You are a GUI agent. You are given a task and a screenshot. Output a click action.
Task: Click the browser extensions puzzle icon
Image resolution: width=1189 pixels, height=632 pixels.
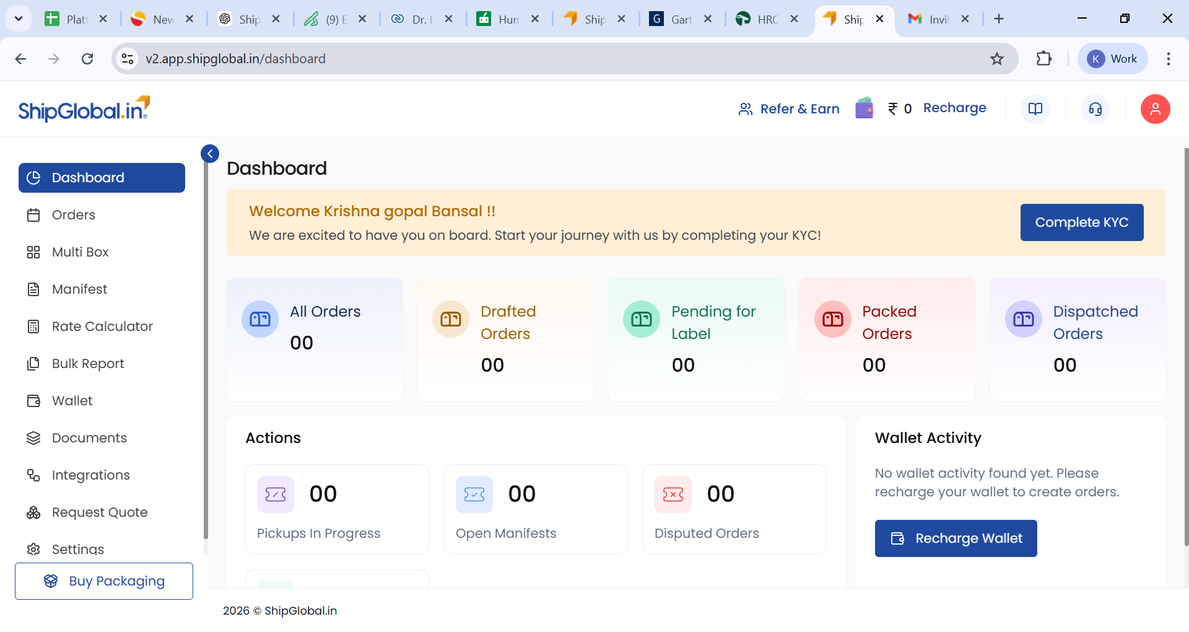1044,59
